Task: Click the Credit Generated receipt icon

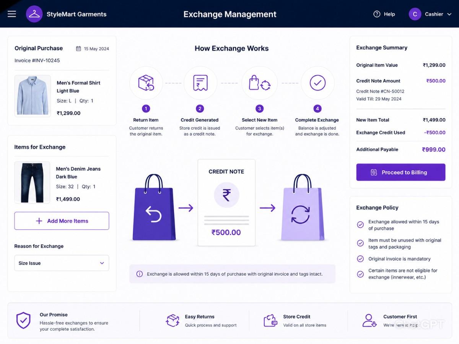Action: click(200, 83)
